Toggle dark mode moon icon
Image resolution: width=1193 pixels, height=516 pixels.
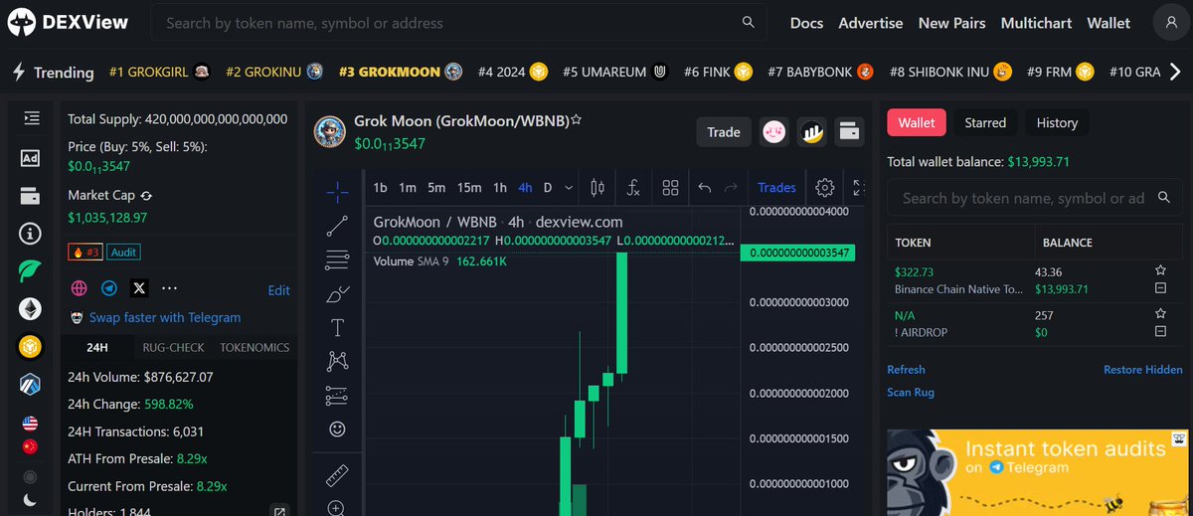click(x=30, y=500)
